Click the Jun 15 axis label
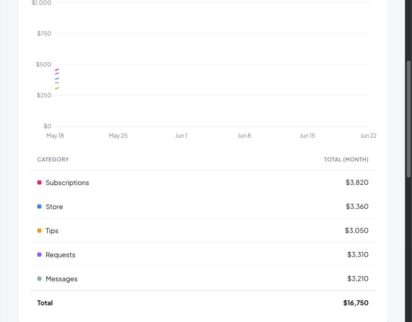The image size is (412, 322). click(x=307, y=136)
